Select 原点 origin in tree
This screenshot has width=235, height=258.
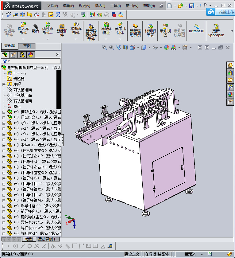point(17,107)
